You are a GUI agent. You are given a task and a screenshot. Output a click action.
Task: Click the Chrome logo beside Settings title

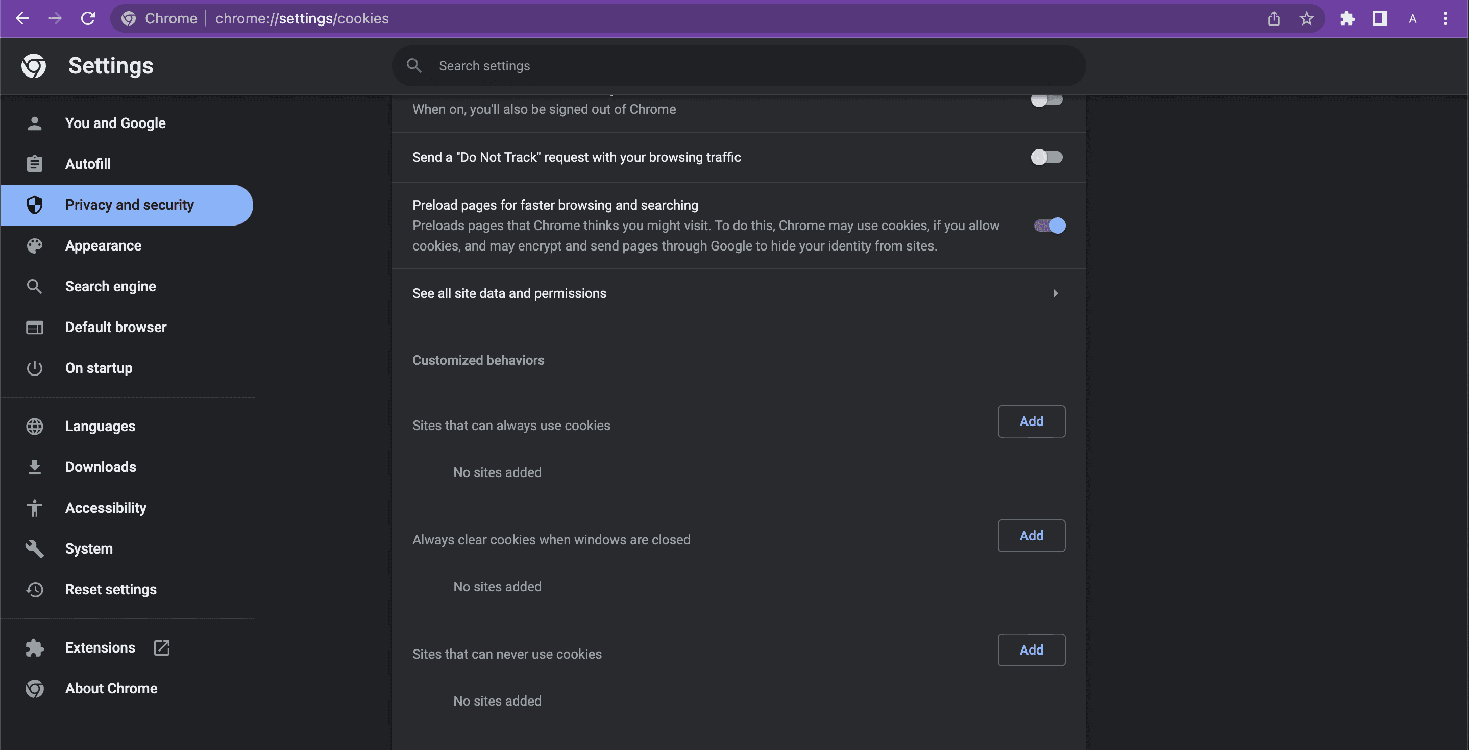[34, 65]
